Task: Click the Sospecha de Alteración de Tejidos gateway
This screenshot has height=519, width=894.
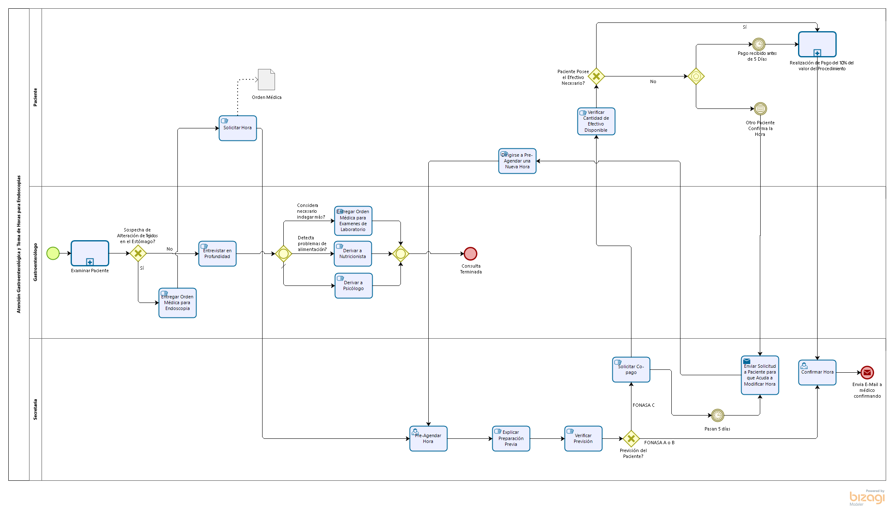Action: click(x=138, y=253)
